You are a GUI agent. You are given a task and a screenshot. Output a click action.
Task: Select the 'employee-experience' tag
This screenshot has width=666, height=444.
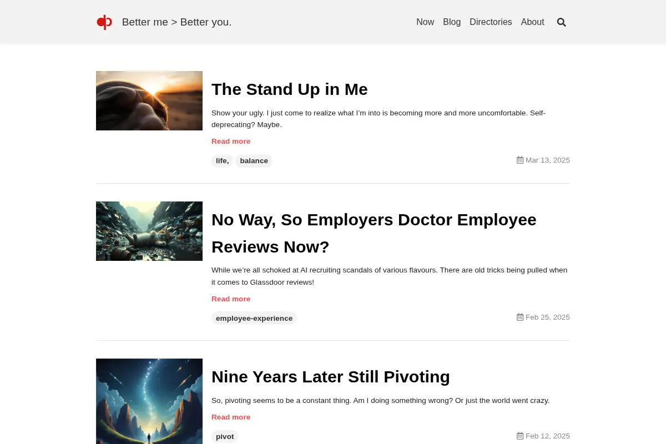tap(254, 319)
